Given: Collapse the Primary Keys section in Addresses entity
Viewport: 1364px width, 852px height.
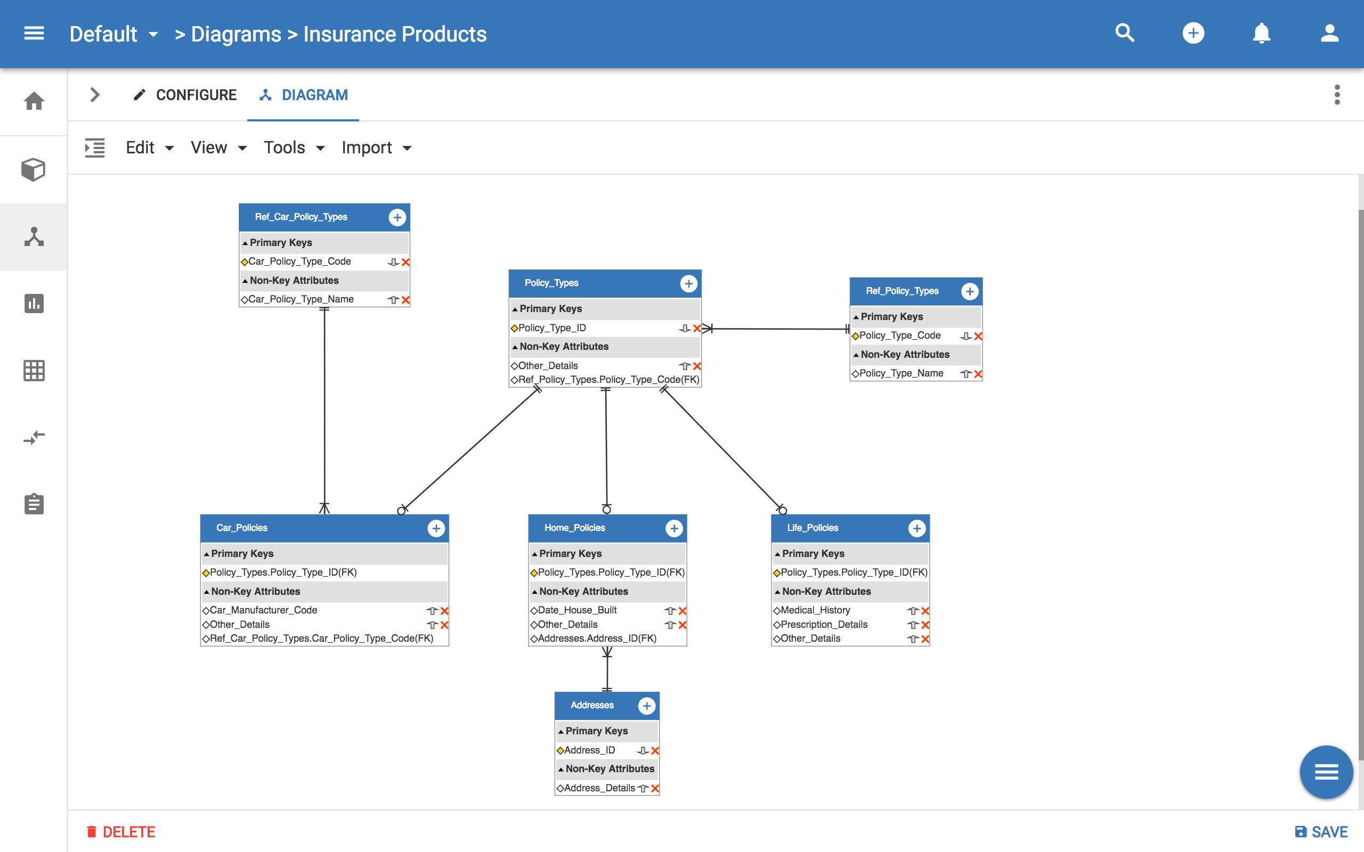Looking at the screenshot, I should pyautogui.click(x=561, y=731).
